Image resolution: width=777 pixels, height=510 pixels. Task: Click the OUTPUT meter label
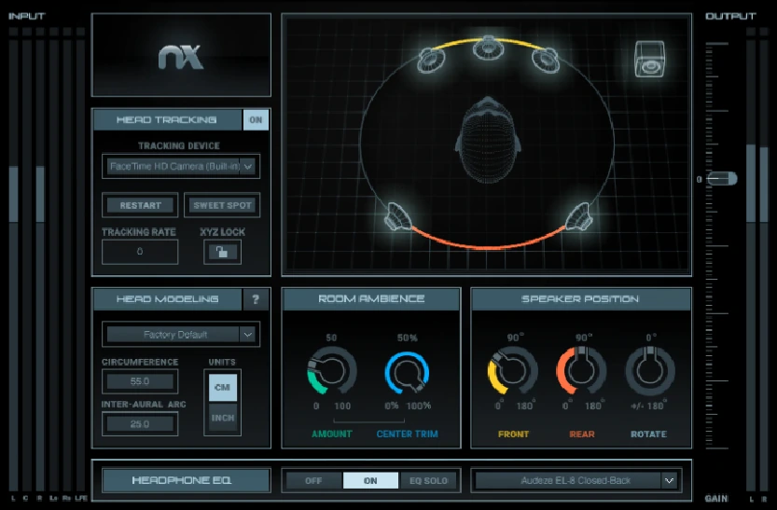click(x=730, y=17)
